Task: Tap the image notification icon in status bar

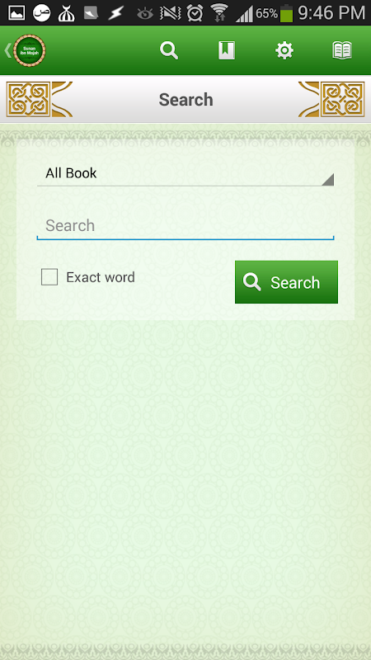Action: pyautogui.click(x=16, y=13)
